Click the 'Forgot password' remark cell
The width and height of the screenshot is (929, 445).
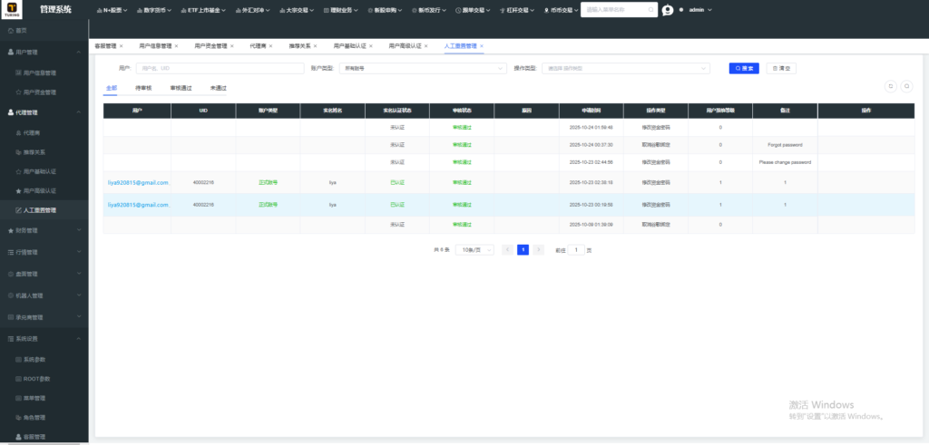tap(785, 145)
